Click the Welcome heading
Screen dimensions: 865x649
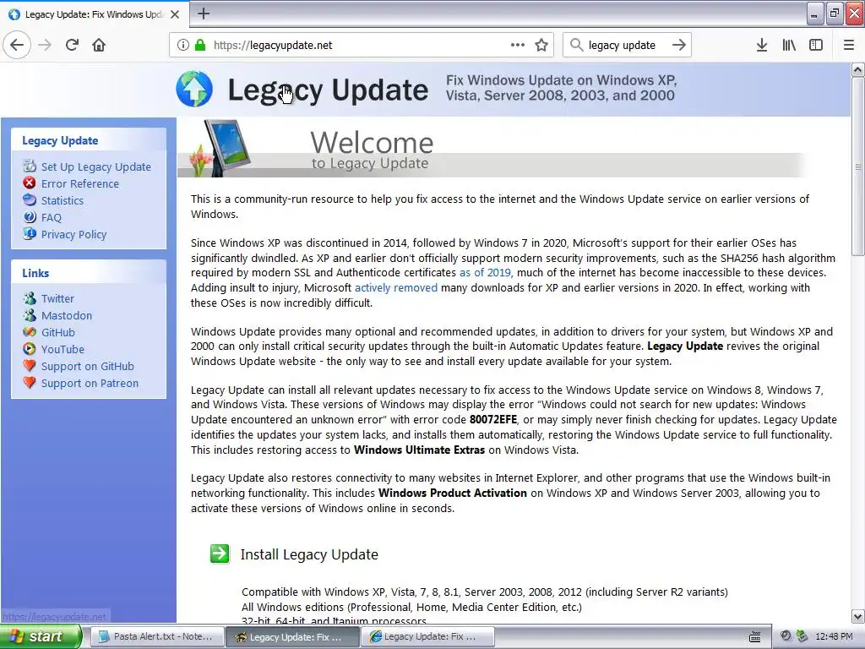point(372,142)
